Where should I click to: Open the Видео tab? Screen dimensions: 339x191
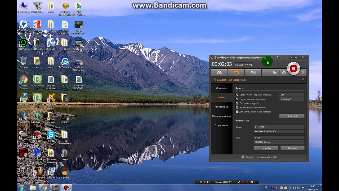(221, 97)
